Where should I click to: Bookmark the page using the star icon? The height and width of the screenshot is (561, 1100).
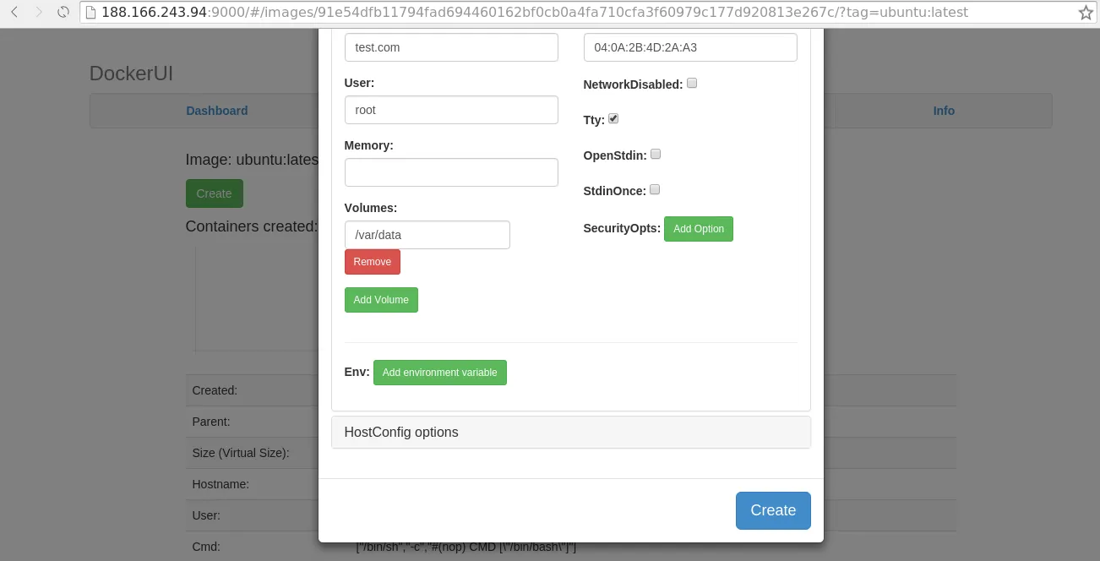pyautogui.click(x=1086, y=12)
